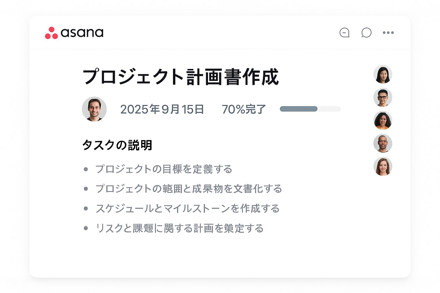440x293 pixels.
Task: Select the bald collaborator's avatar
Action: click(x=383, y=143)
